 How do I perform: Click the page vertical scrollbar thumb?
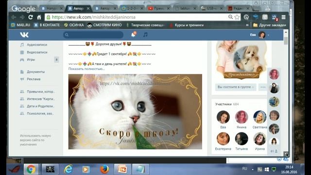pos(286,41)
